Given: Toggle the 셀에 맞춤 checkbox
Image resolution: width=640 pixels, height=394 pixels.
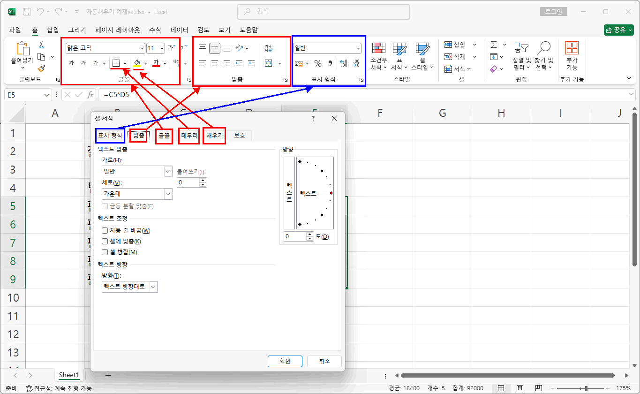Looking at the screenshot, I should click(x=105, y=241).
